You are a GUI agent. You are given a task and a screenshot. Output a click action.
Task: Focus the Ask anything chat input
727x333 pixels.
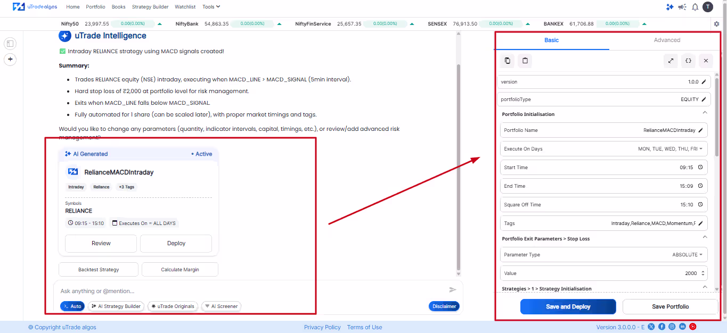coord(250,291)
